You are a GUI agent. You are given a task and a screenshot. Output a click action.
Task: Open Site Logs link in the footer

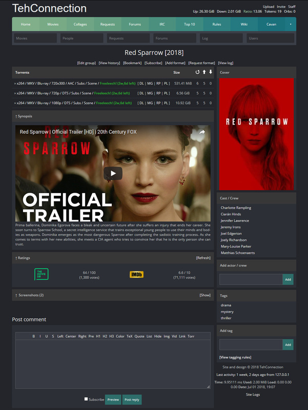tap(253, 395)
